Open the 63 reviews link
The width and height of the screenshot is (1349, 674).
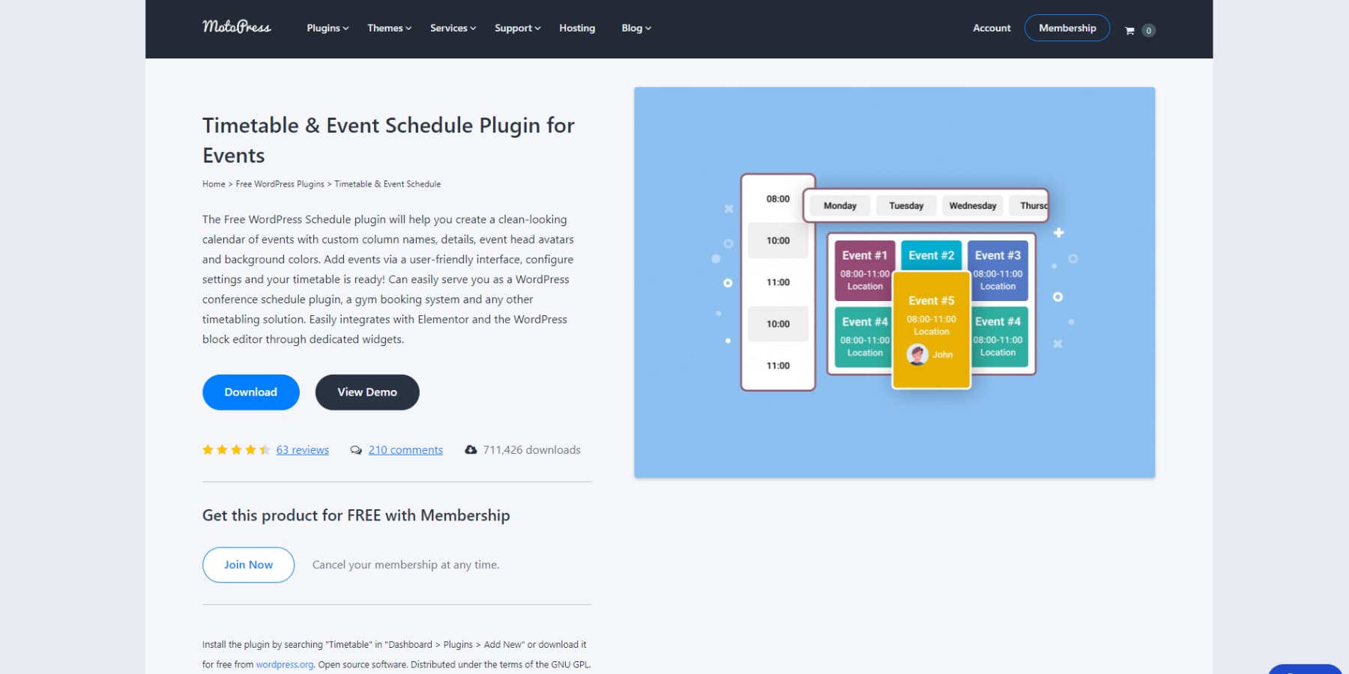pyautogui.click(x=302, y=449)
